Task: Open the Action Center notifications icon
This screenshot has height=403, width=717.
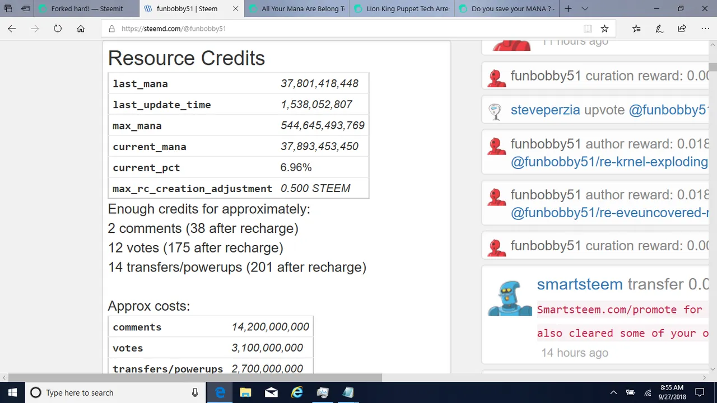Action: pyautogui.click(x=699, y=392)
